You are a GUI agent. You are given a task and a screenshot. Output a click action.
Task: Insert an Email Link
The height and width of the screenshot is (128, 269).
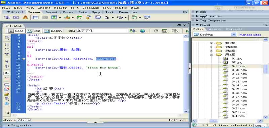[16, 18]
